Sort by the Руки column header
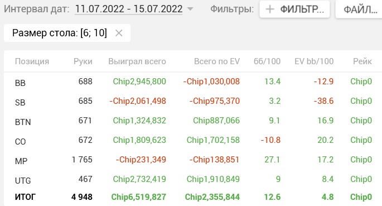This screenshot has height=206, width=382. (x=83, y=61)
